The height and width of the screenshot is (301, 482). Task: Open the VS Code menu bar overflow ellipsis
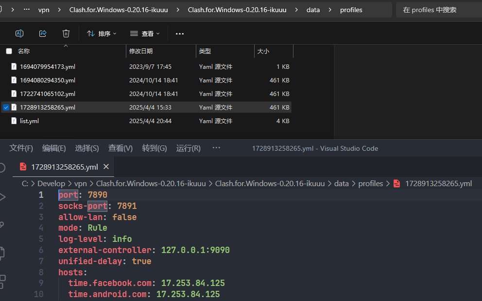tap(216, 148)
